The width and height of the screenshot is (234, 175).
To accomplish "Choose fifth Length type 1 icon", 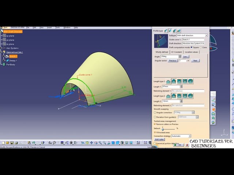I will click(190, 81).
